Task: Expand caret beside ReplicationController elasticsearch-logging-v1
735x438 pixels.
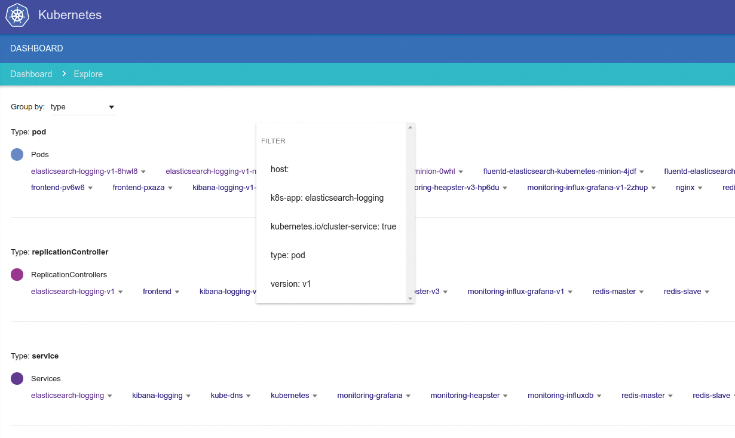Action: click(120, 292)
